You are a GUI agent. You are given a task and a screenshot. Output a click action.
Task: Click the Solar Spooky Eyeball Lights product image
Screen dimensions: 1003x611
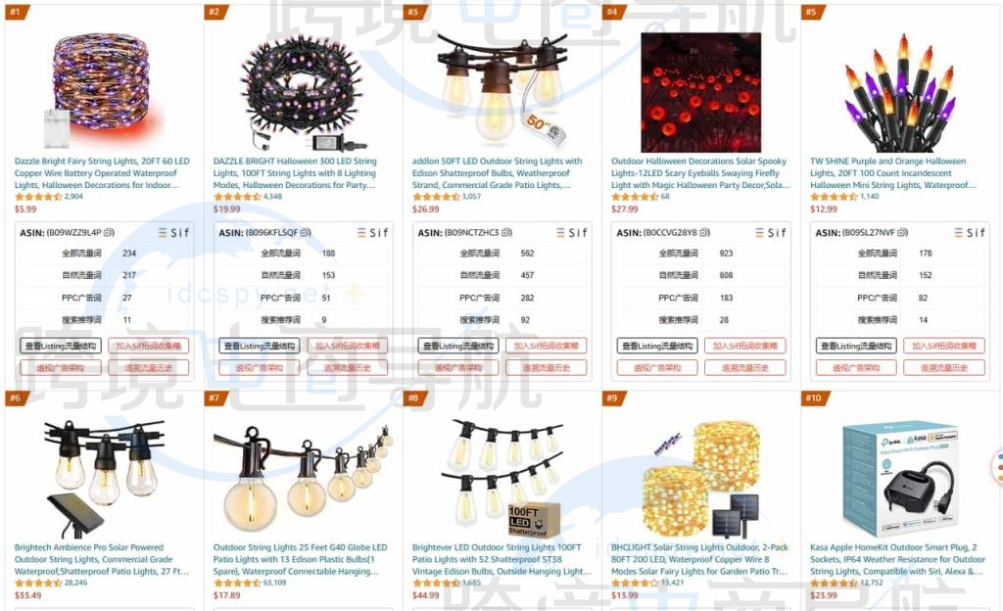click(701, 92)
